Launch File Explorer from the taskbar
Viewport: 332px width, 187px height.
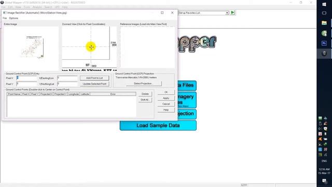pos(324,23)
